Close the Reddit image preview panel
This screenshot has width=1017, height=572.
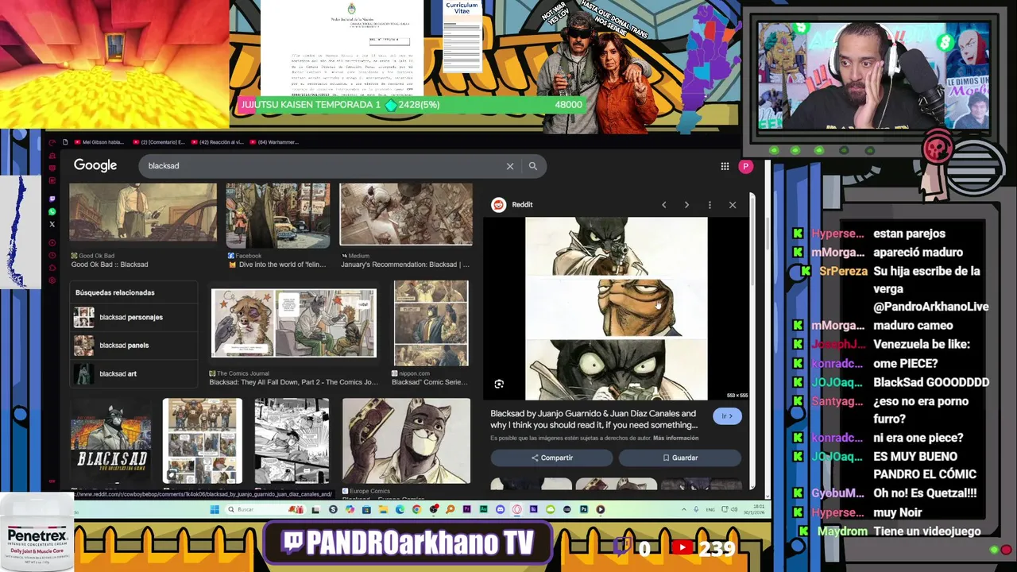pos(733,205)
